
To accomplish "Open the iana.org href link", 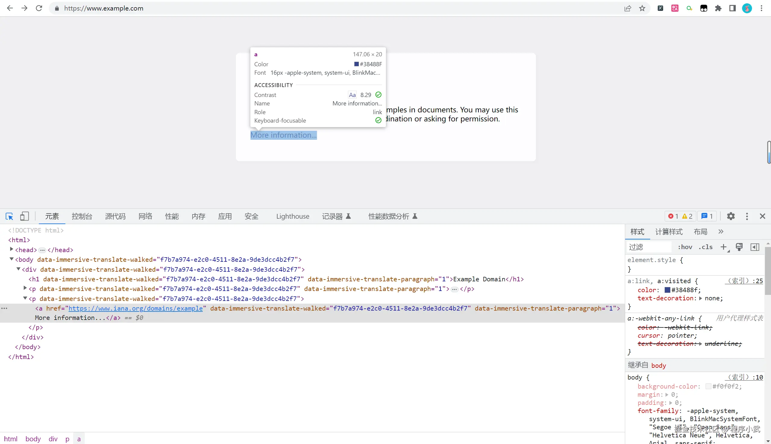I will (x=135, y=308).
